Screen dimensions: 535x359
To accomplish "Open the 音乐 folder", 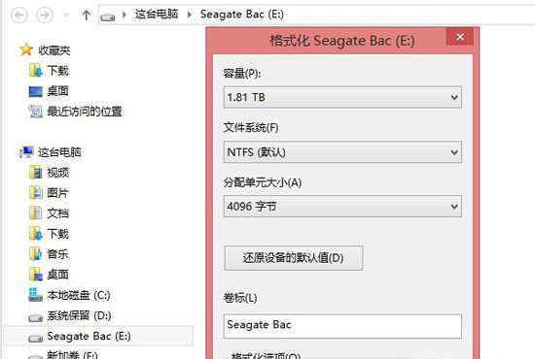I will pyautogui.click(x=50, y=254).
